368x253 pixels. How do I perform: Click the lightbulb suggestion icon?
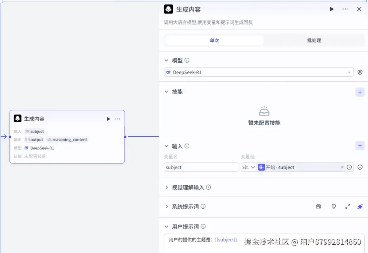334,207
